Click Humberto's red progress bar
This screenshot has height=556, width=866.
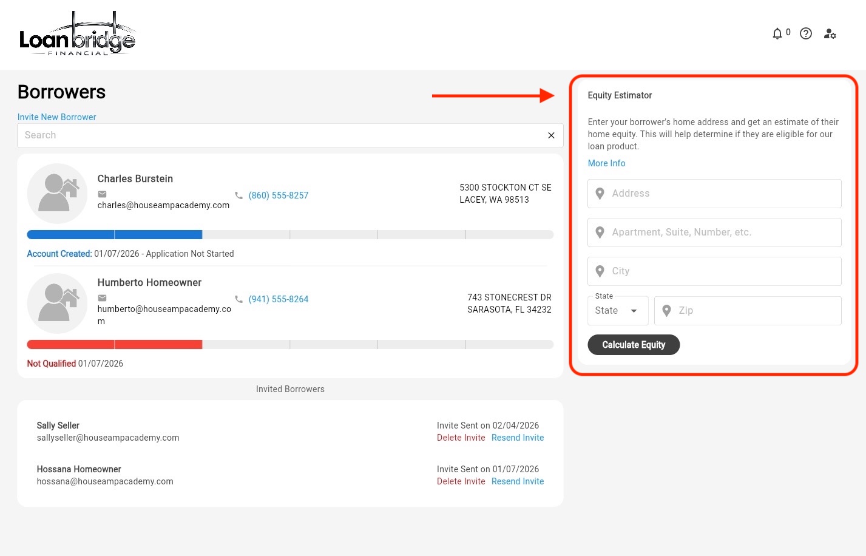point(114,345)
